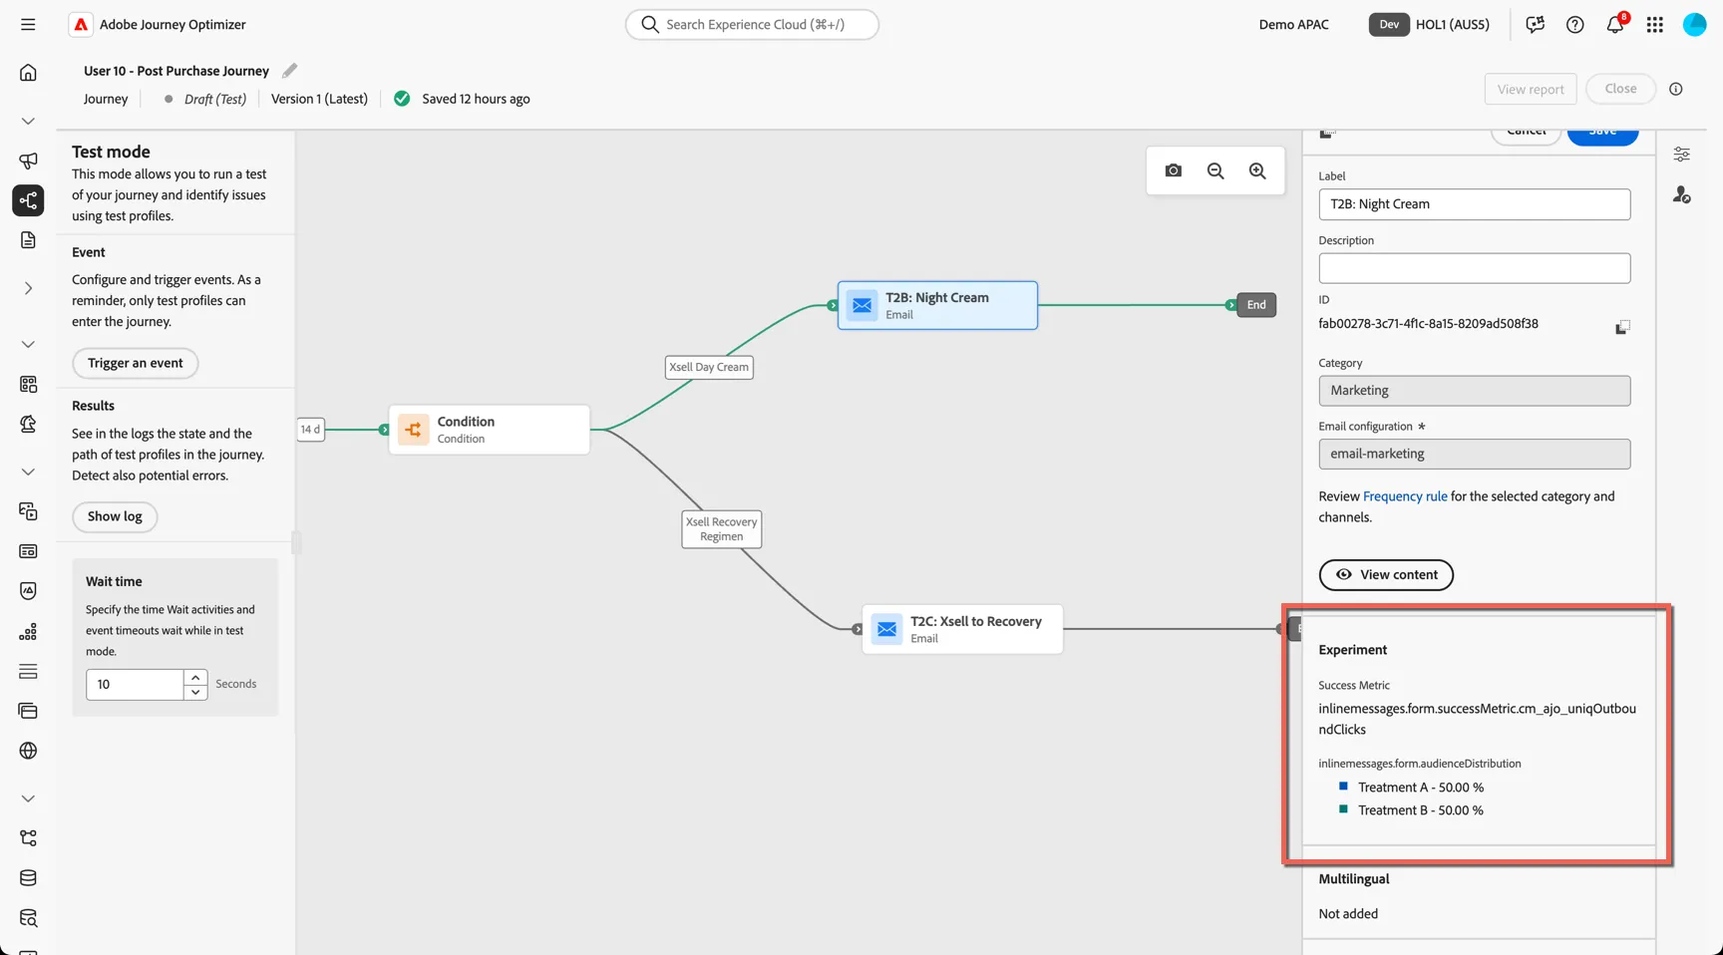Expand the right-arrow sidebar section
Image resolution: width=1723 pixels, height=955 pixels.
click(x=28, y=288)
